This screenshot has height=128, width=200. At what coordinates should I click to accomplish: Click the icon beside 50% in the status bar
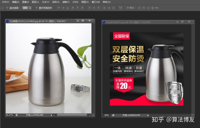(113, 115)
